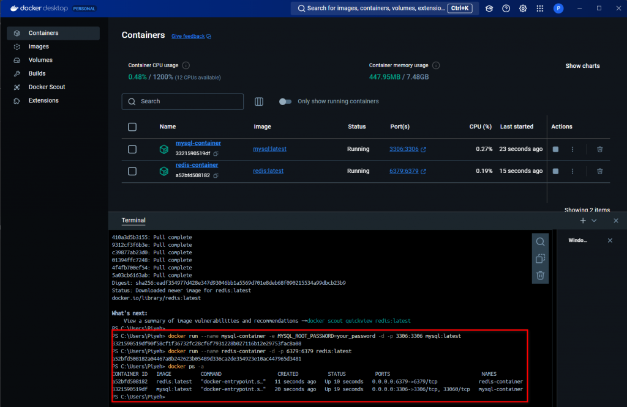Image resolution: width=627 pixels, height=407 pixels.
Task: Click the Give feedback link
Action: tap(191, 36)
